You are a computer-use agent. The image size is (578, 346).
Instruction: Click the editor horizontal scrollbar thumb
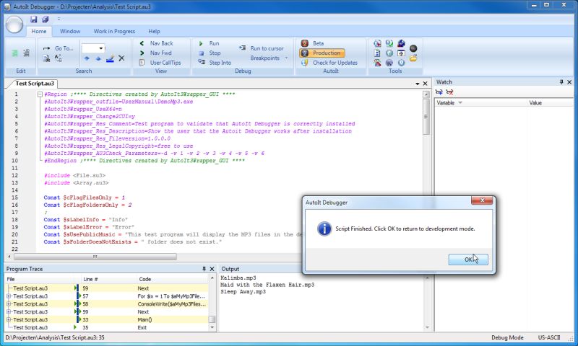pos(95,257)
